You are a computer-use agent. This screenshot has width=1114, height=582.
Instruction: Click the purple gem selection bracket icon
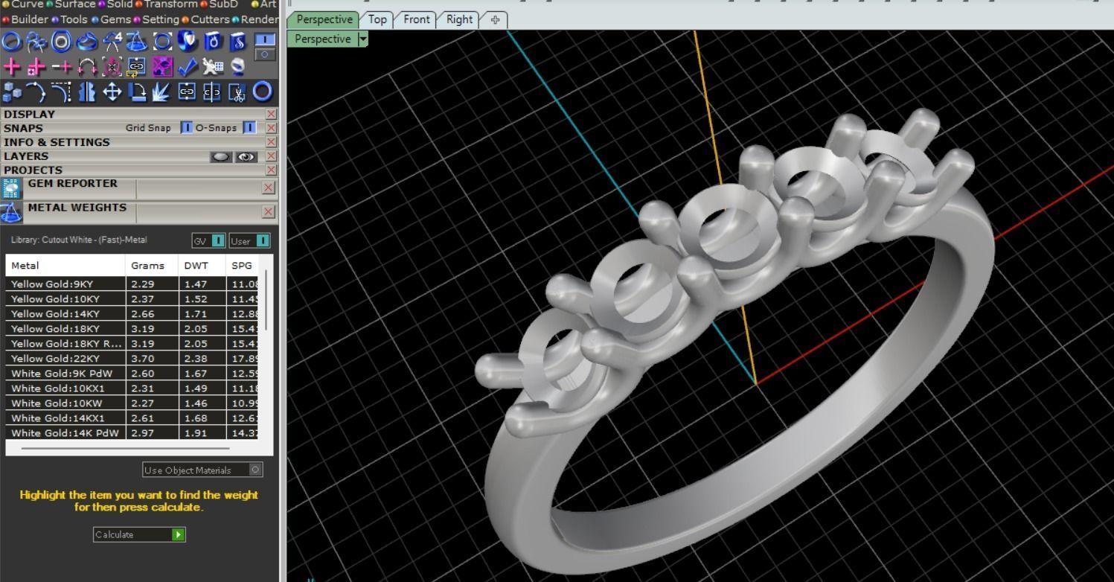tap(112, 67)
